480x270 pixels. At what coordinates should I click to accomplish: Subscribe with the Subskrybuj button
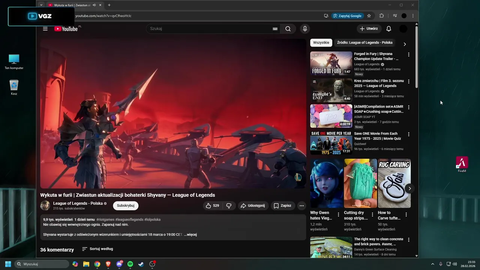[x=126, y=205]
